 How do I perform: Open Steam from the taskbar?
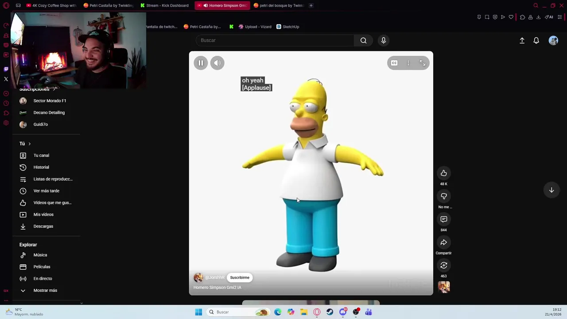pyautogui.click(x=330, y=312)
